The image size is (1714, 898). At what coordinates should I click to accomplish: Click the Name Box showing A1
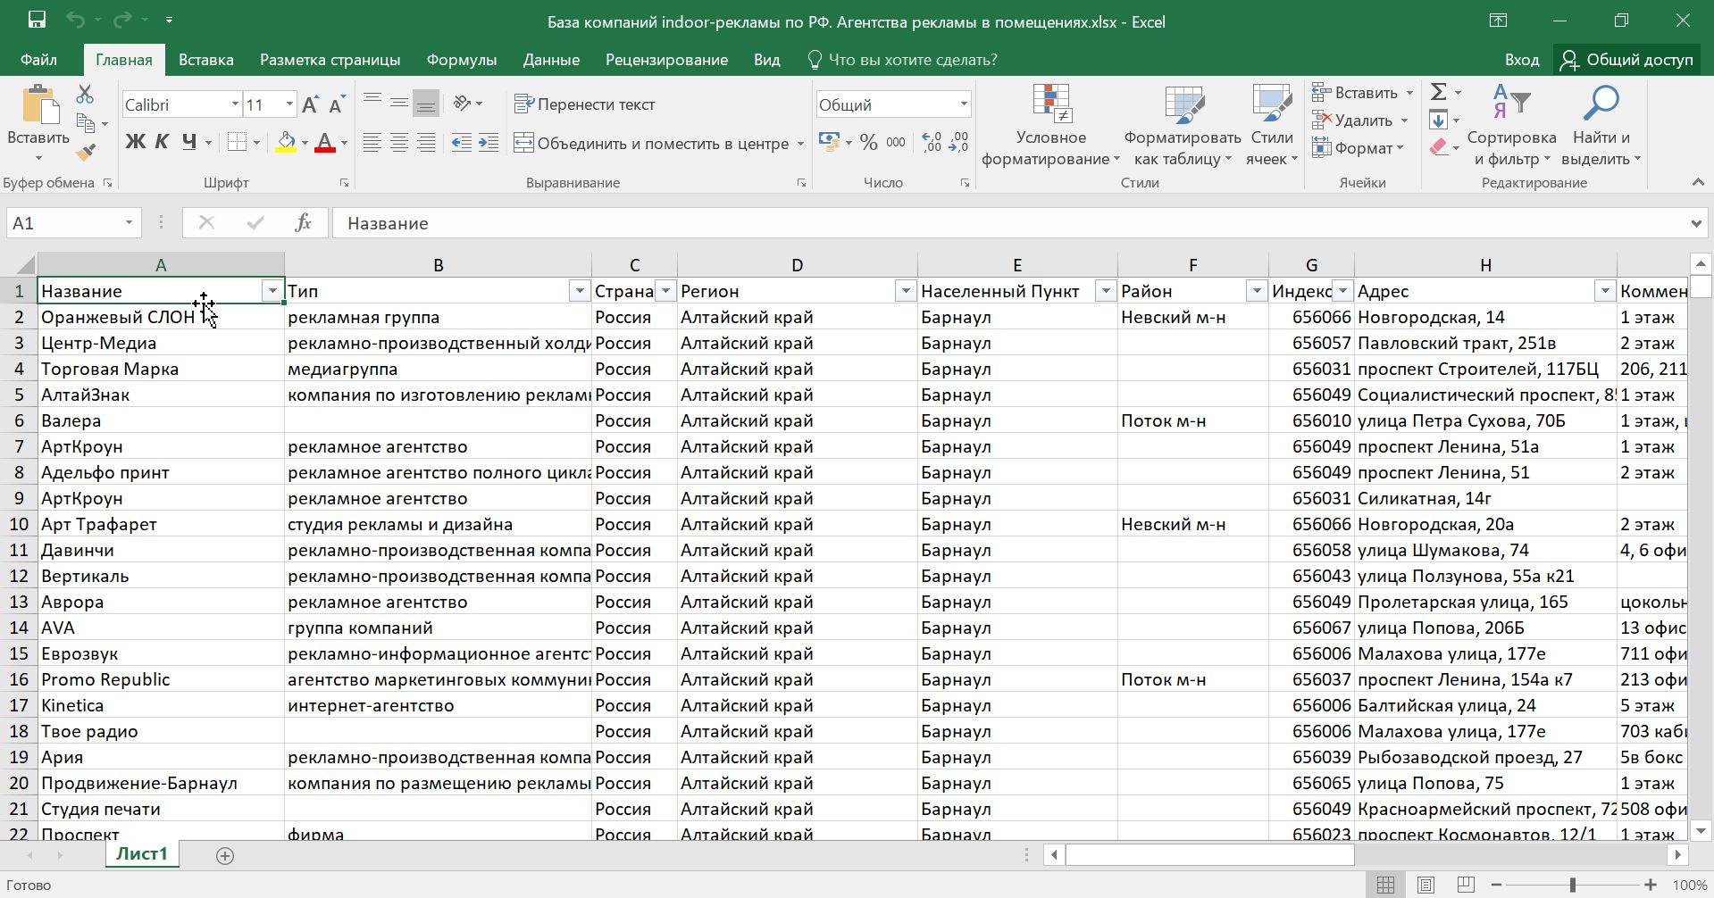coord(63,223)
